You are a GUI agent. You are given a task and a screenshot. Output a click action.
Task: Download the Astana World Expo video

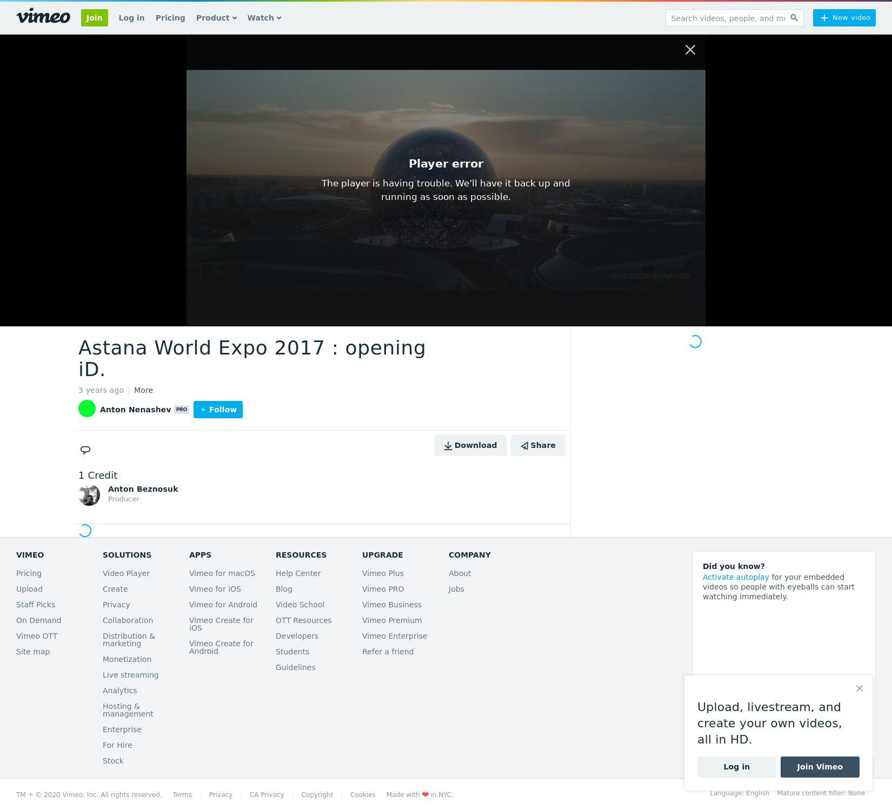point(470,445)
